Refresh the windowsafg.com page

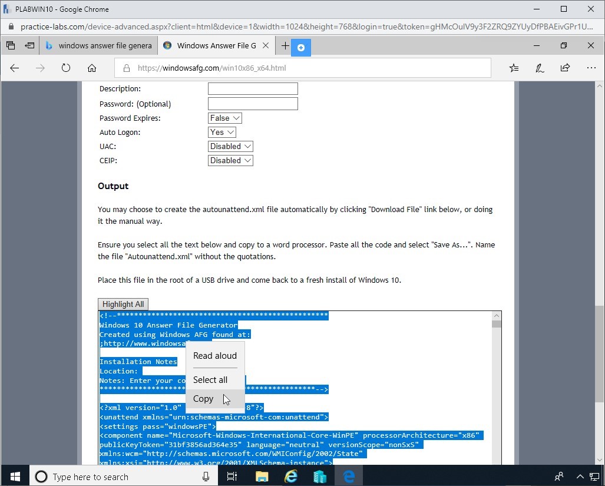[x=66, y=68]
